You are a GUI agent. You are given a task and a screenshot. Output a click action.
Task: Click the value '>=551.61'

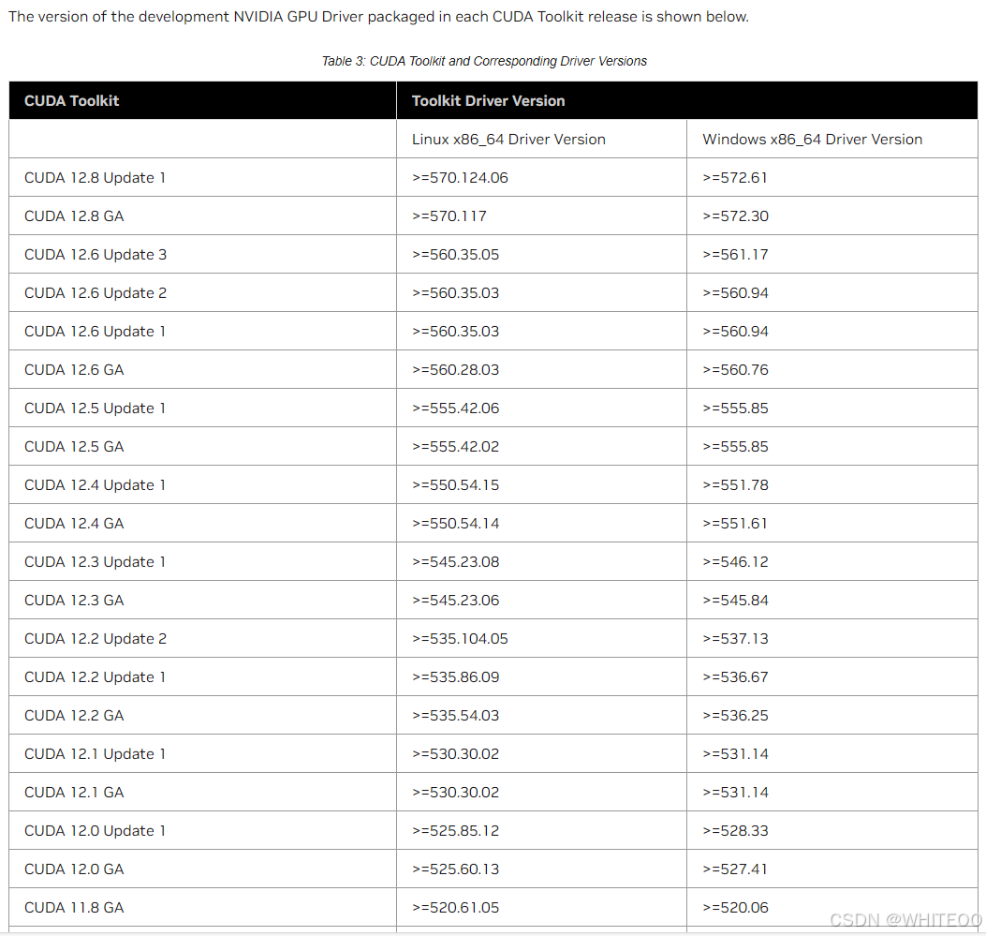tap(734, 523)
